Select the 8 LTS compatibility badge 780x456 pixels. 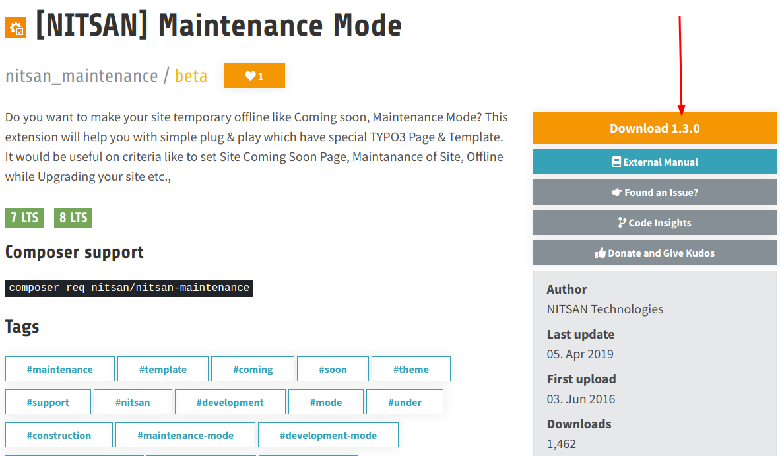(73, 218)
